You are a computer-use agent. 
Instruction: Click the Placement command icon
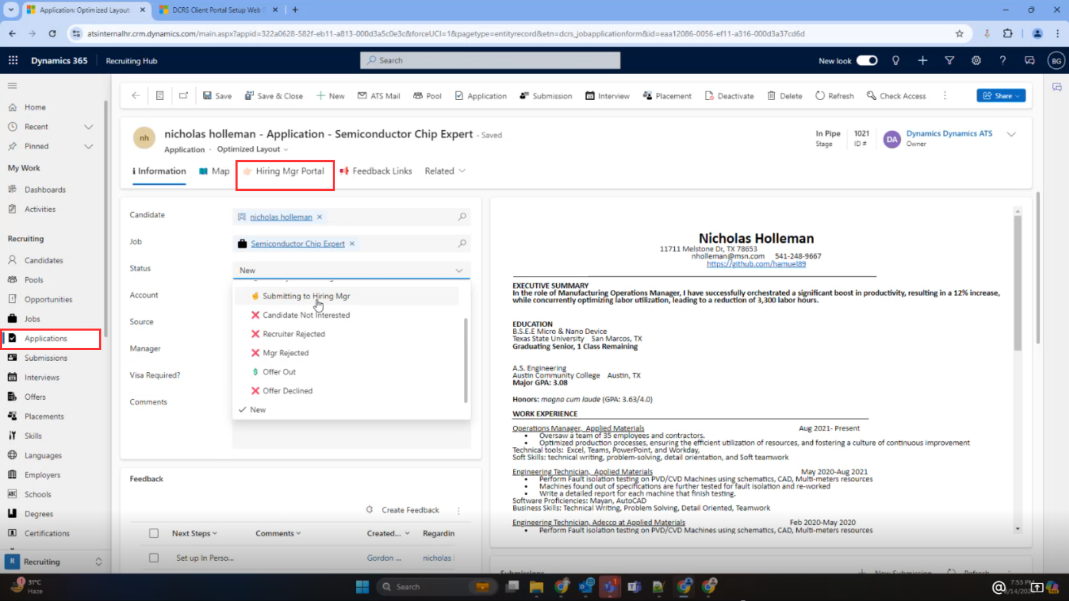[647, 96]
